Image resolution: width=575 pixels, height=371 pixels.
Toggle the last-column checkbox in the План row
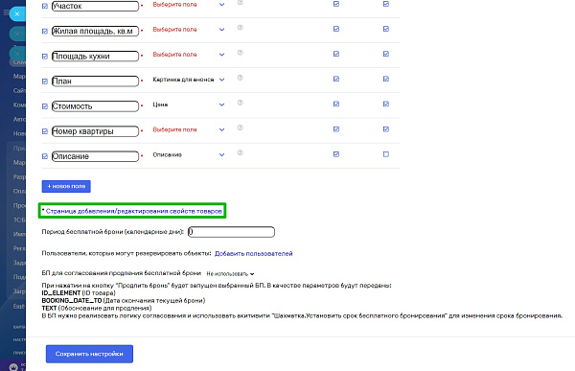386,79
